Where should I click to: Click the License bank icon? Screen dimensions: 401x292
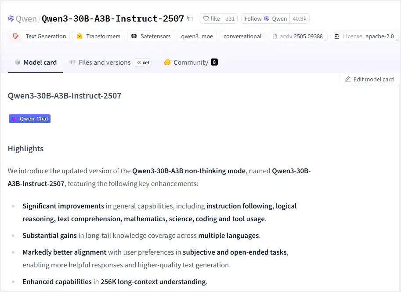click(337, 36)
